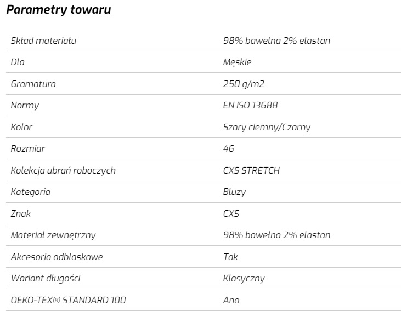Viewport: 401px width, 317px height.
Task: Select the "Klasyczny" length variant value
Action: pyautogui.click(x=244, y=279)
